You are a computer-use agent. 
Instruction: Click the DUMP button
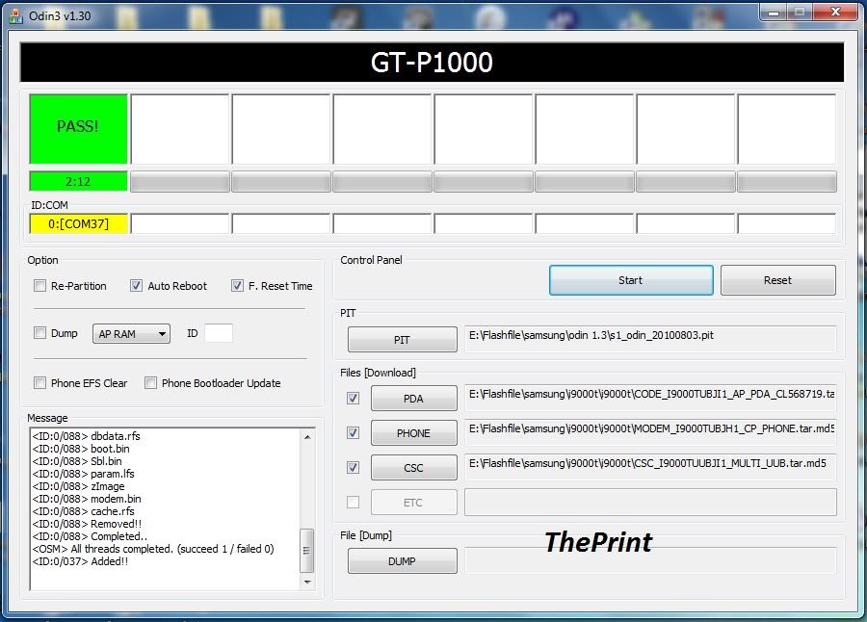click(402, 561)
